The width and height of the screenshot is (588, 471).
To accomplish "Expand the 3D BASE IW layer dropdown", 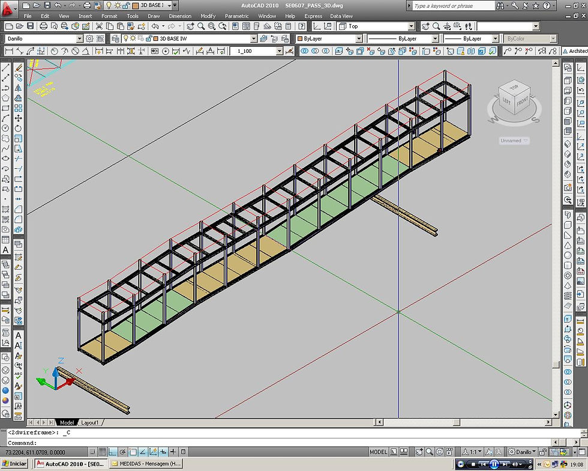I will [x=254, y=38].
